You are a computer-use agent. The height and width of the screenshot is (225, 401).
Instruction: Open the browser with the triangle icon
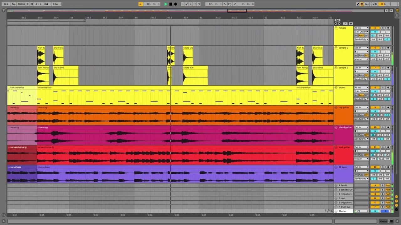pos(3,10)
